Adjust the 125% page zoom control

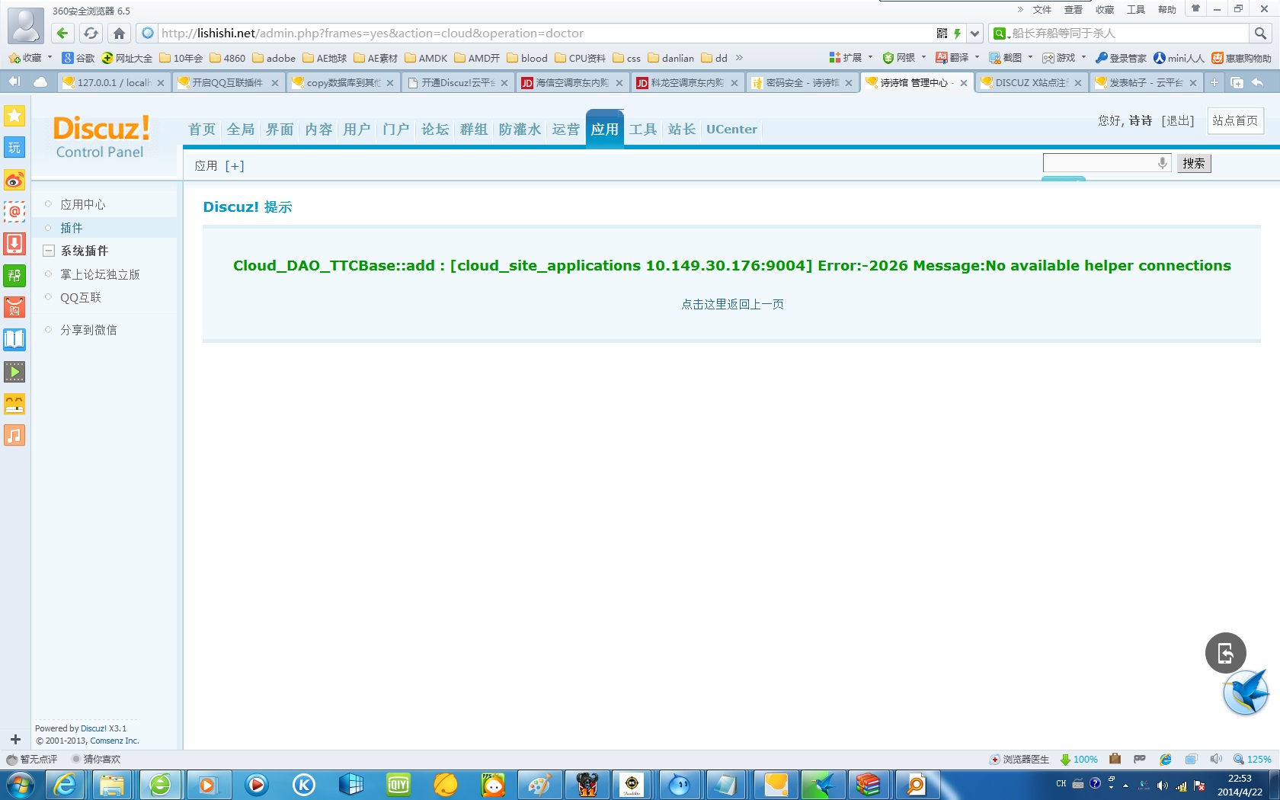[x=1253, y=759]
